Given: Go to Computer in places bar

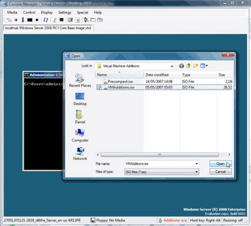Looking at the screenshot, I should coord(80,135).
